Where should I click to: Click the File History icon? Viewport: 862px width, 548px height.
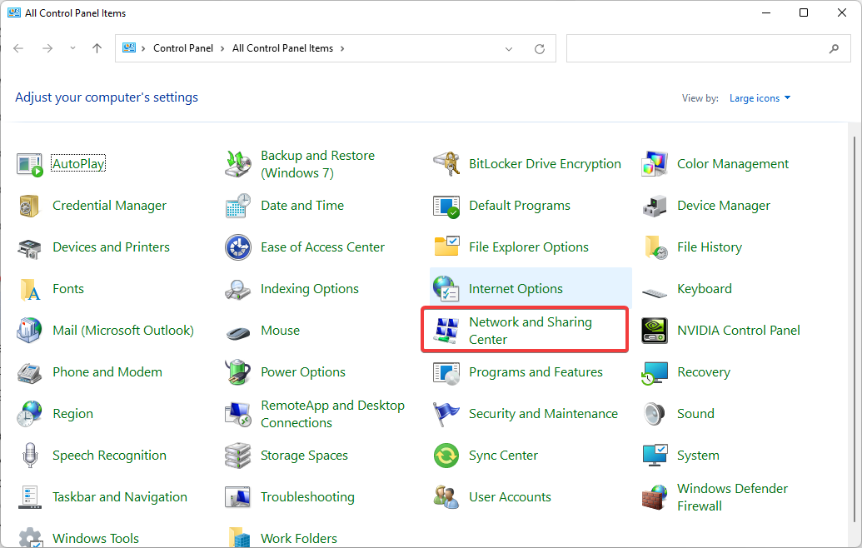coord(655,247)
